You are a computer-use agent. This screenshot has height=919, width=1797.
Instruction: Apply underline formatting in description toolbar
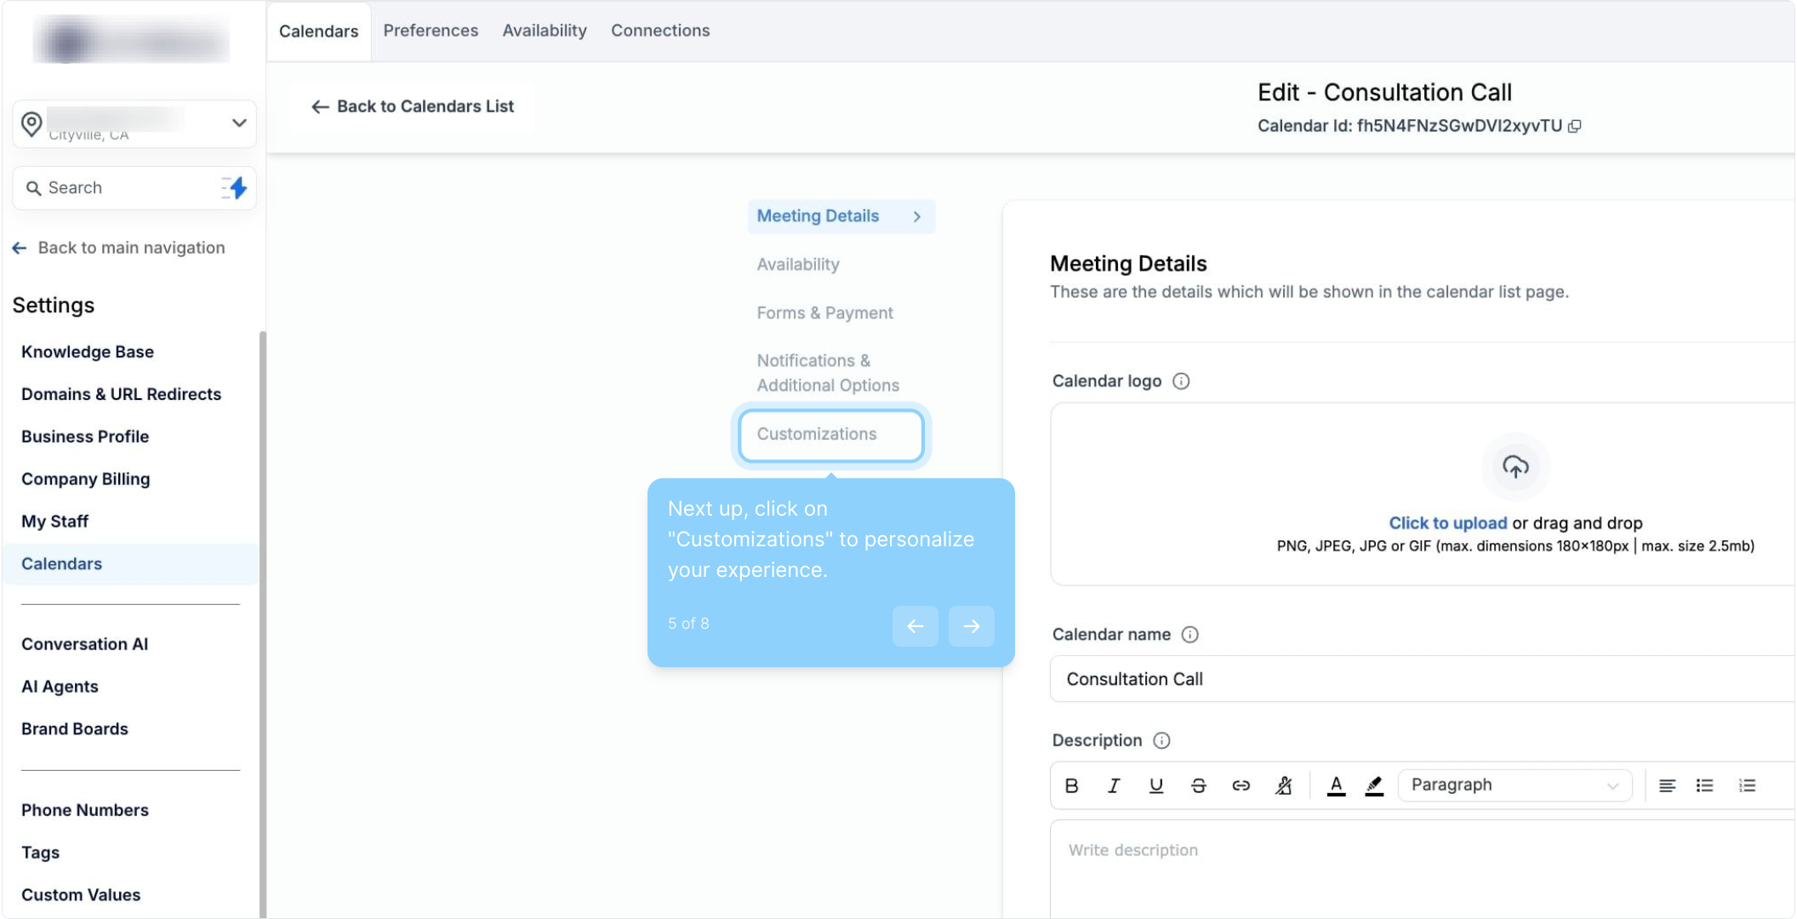[x=1155, y=785]
